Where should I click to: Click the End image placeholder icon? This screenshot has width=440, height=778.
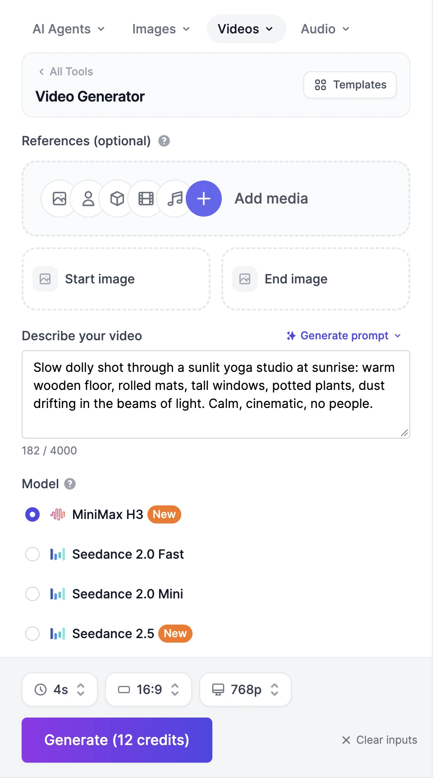(x=245, y=279)
